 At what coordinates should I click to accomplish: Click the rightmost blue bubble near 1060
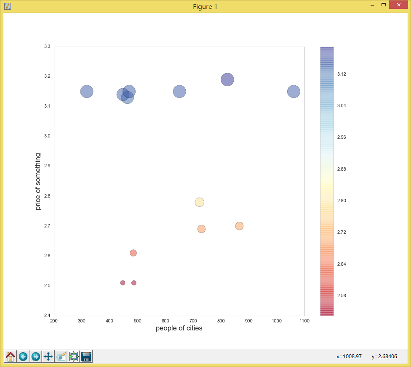294,92
